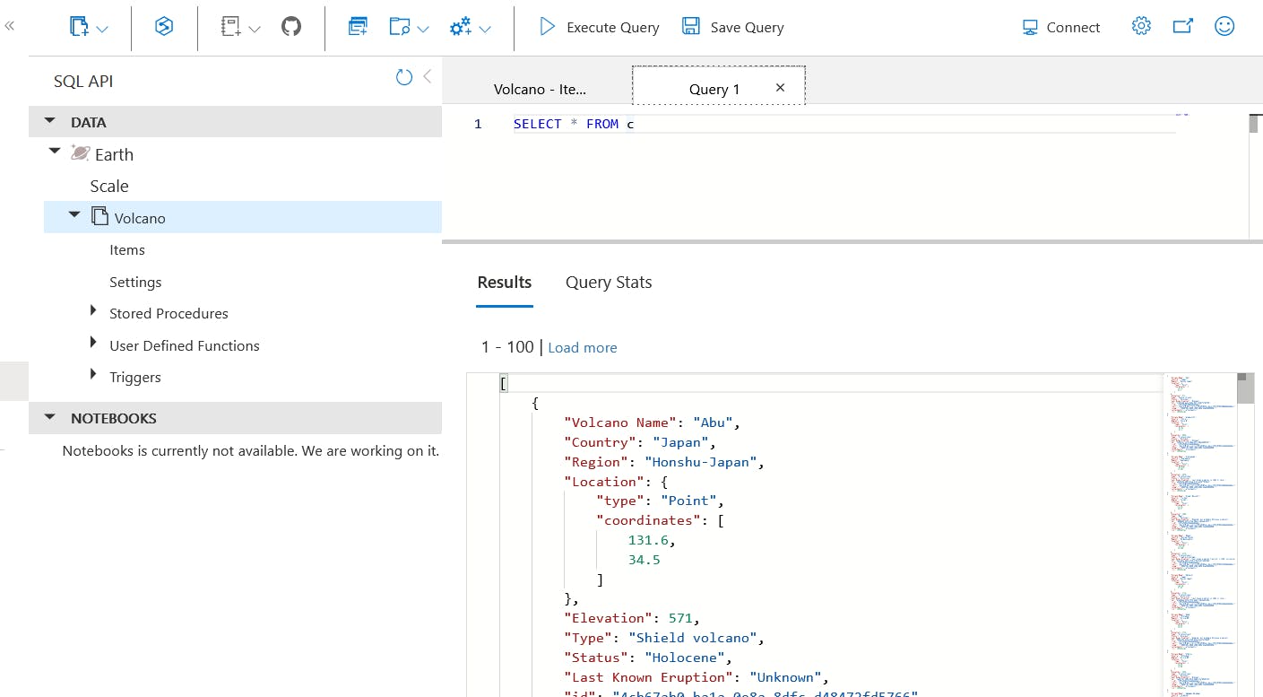
Task: Expand Stored Procedures node
Action: [x=93, y=311]
